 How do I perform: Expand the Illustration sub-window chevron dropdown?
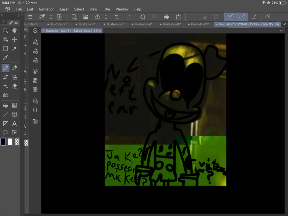tap(281, 30)
